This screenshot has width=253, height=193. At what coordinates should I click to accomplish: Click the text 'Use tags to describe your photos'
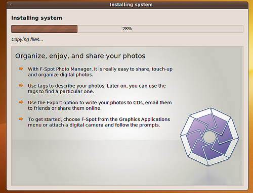(67, 86)
